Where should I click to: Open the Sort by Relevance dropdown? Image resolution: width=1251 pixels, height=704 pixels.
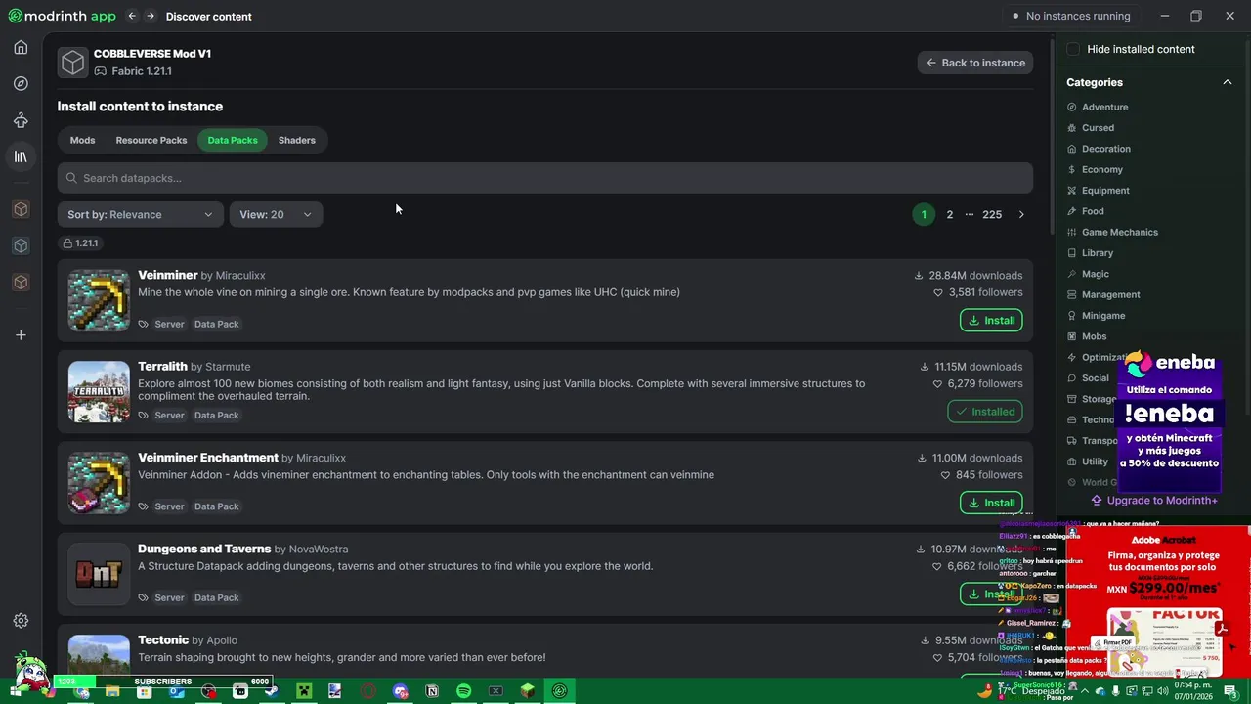tap(140, 214)
